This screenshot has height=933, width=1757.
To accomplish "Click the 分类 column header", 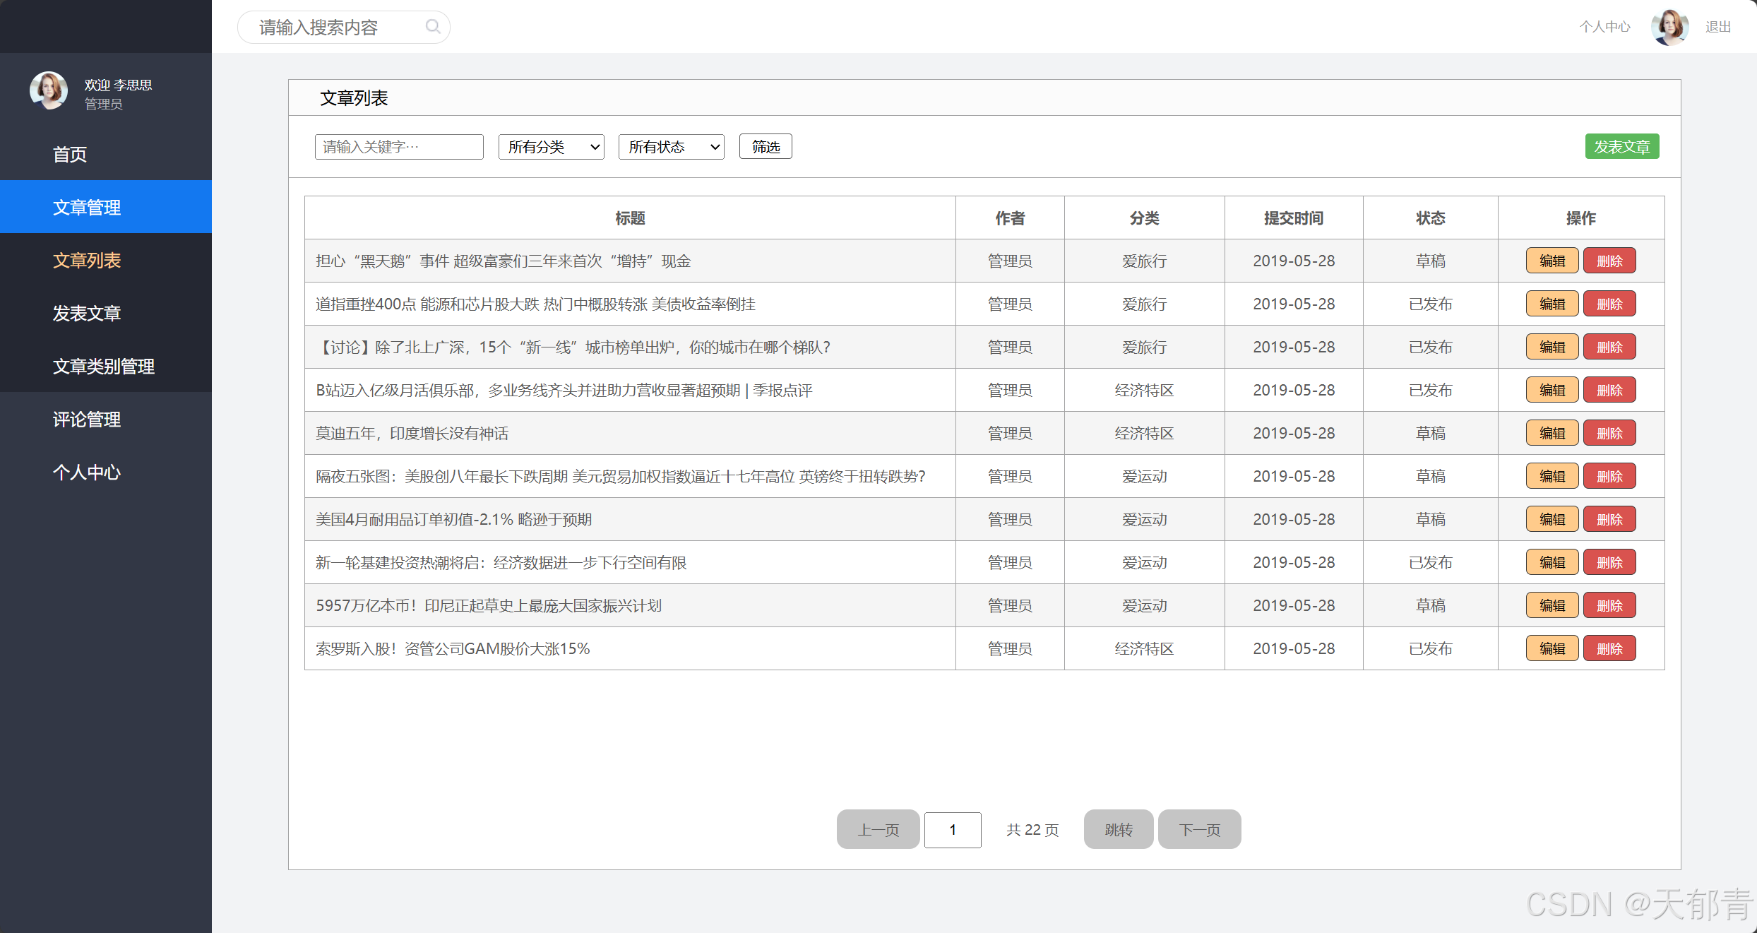I will click(1145, 218).
